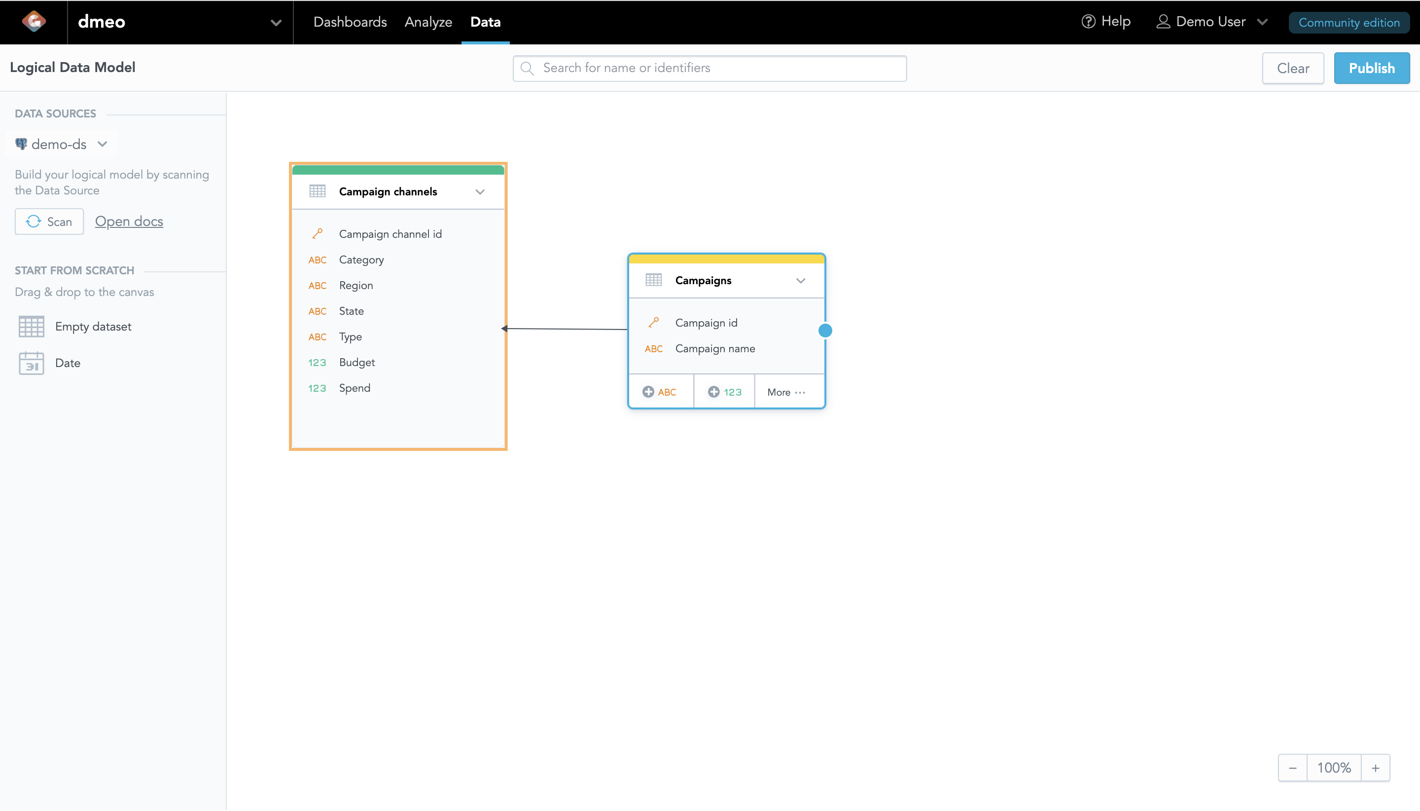Zoom in with the plus button
The width and height of the screenshot is (1420, 811).
(1376, 768)
